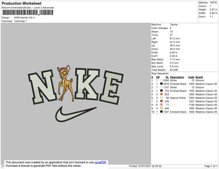Click the Production Worksheet title

click(x=22, y=4)
